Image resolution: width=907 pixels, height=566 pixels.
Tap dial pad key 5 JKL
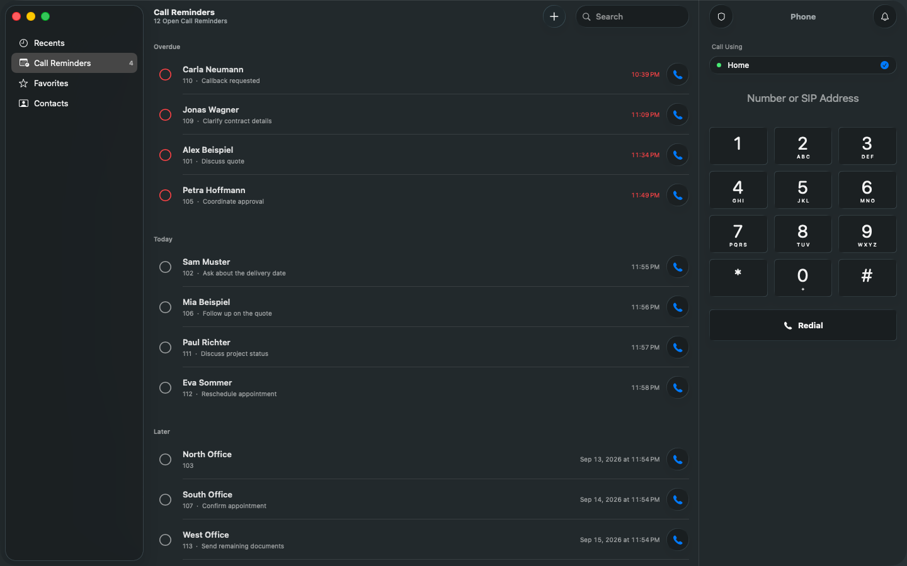point(802,190)
